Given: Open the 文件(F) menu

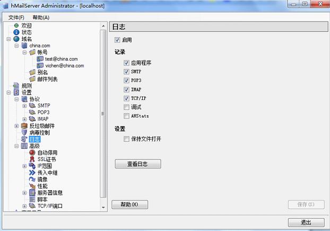Looking at the screenshot, I should point(16,18).
